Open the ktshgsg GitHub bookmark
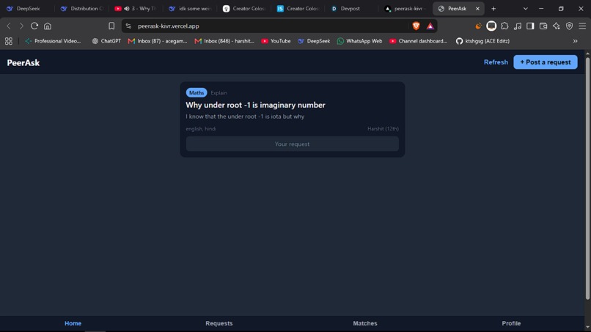The image size is (591, 332). pyautogui.click(x=482, y=41)
